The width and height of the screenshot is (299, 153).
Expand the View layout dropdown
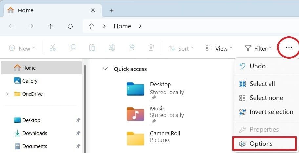[219, 48]
